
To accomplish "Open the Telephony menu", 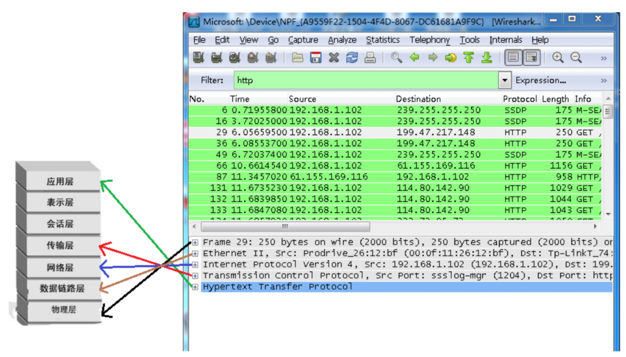I will point(430,40).
